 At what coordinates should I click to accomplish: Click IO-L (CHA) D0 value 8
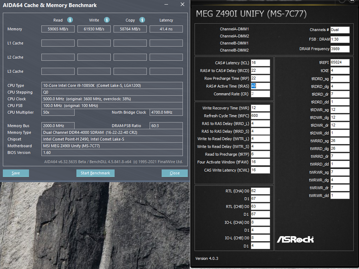click(260, 222)
